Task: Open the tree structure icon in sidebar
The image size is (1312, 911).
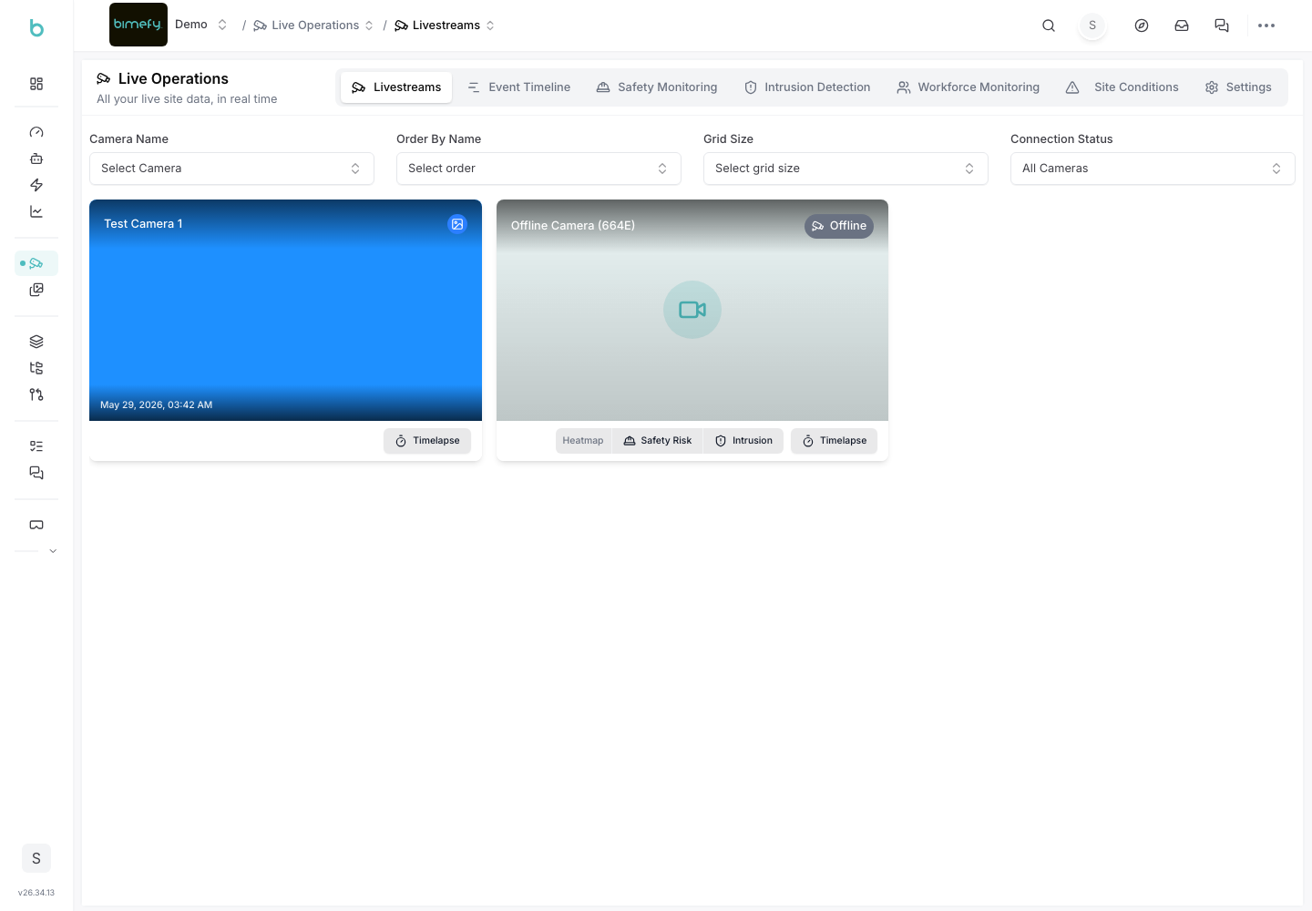Action: pos(36,368)
